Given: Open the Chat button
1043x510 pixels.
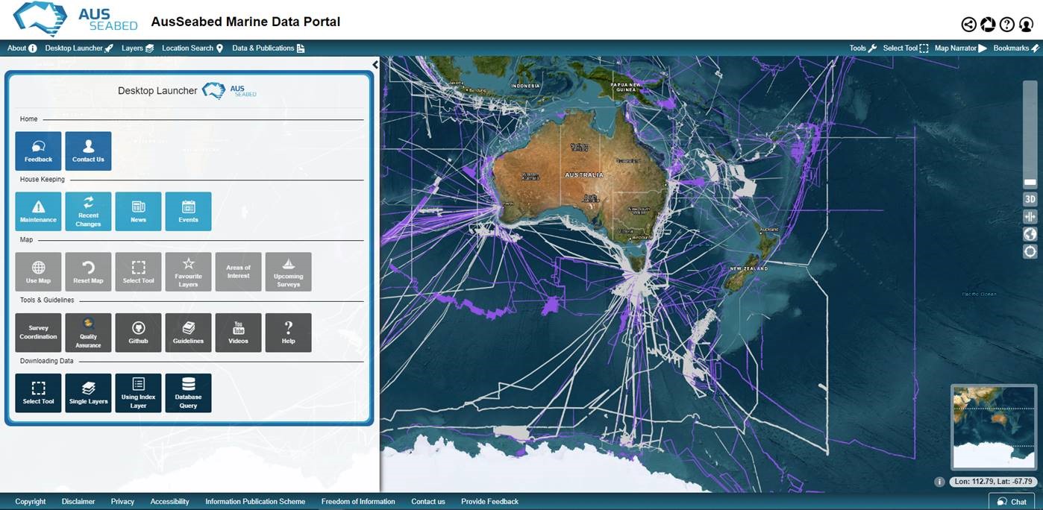Looking at the screenshot, I should tap(1012, 502).
